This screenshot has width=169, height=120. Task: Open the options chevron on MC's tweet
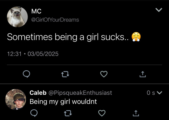[x=159, y=10]
